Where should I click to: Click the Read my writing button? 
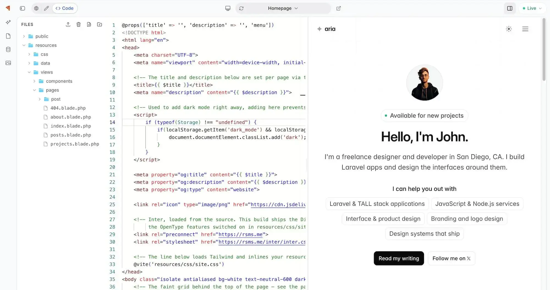(x=399, y=258)
